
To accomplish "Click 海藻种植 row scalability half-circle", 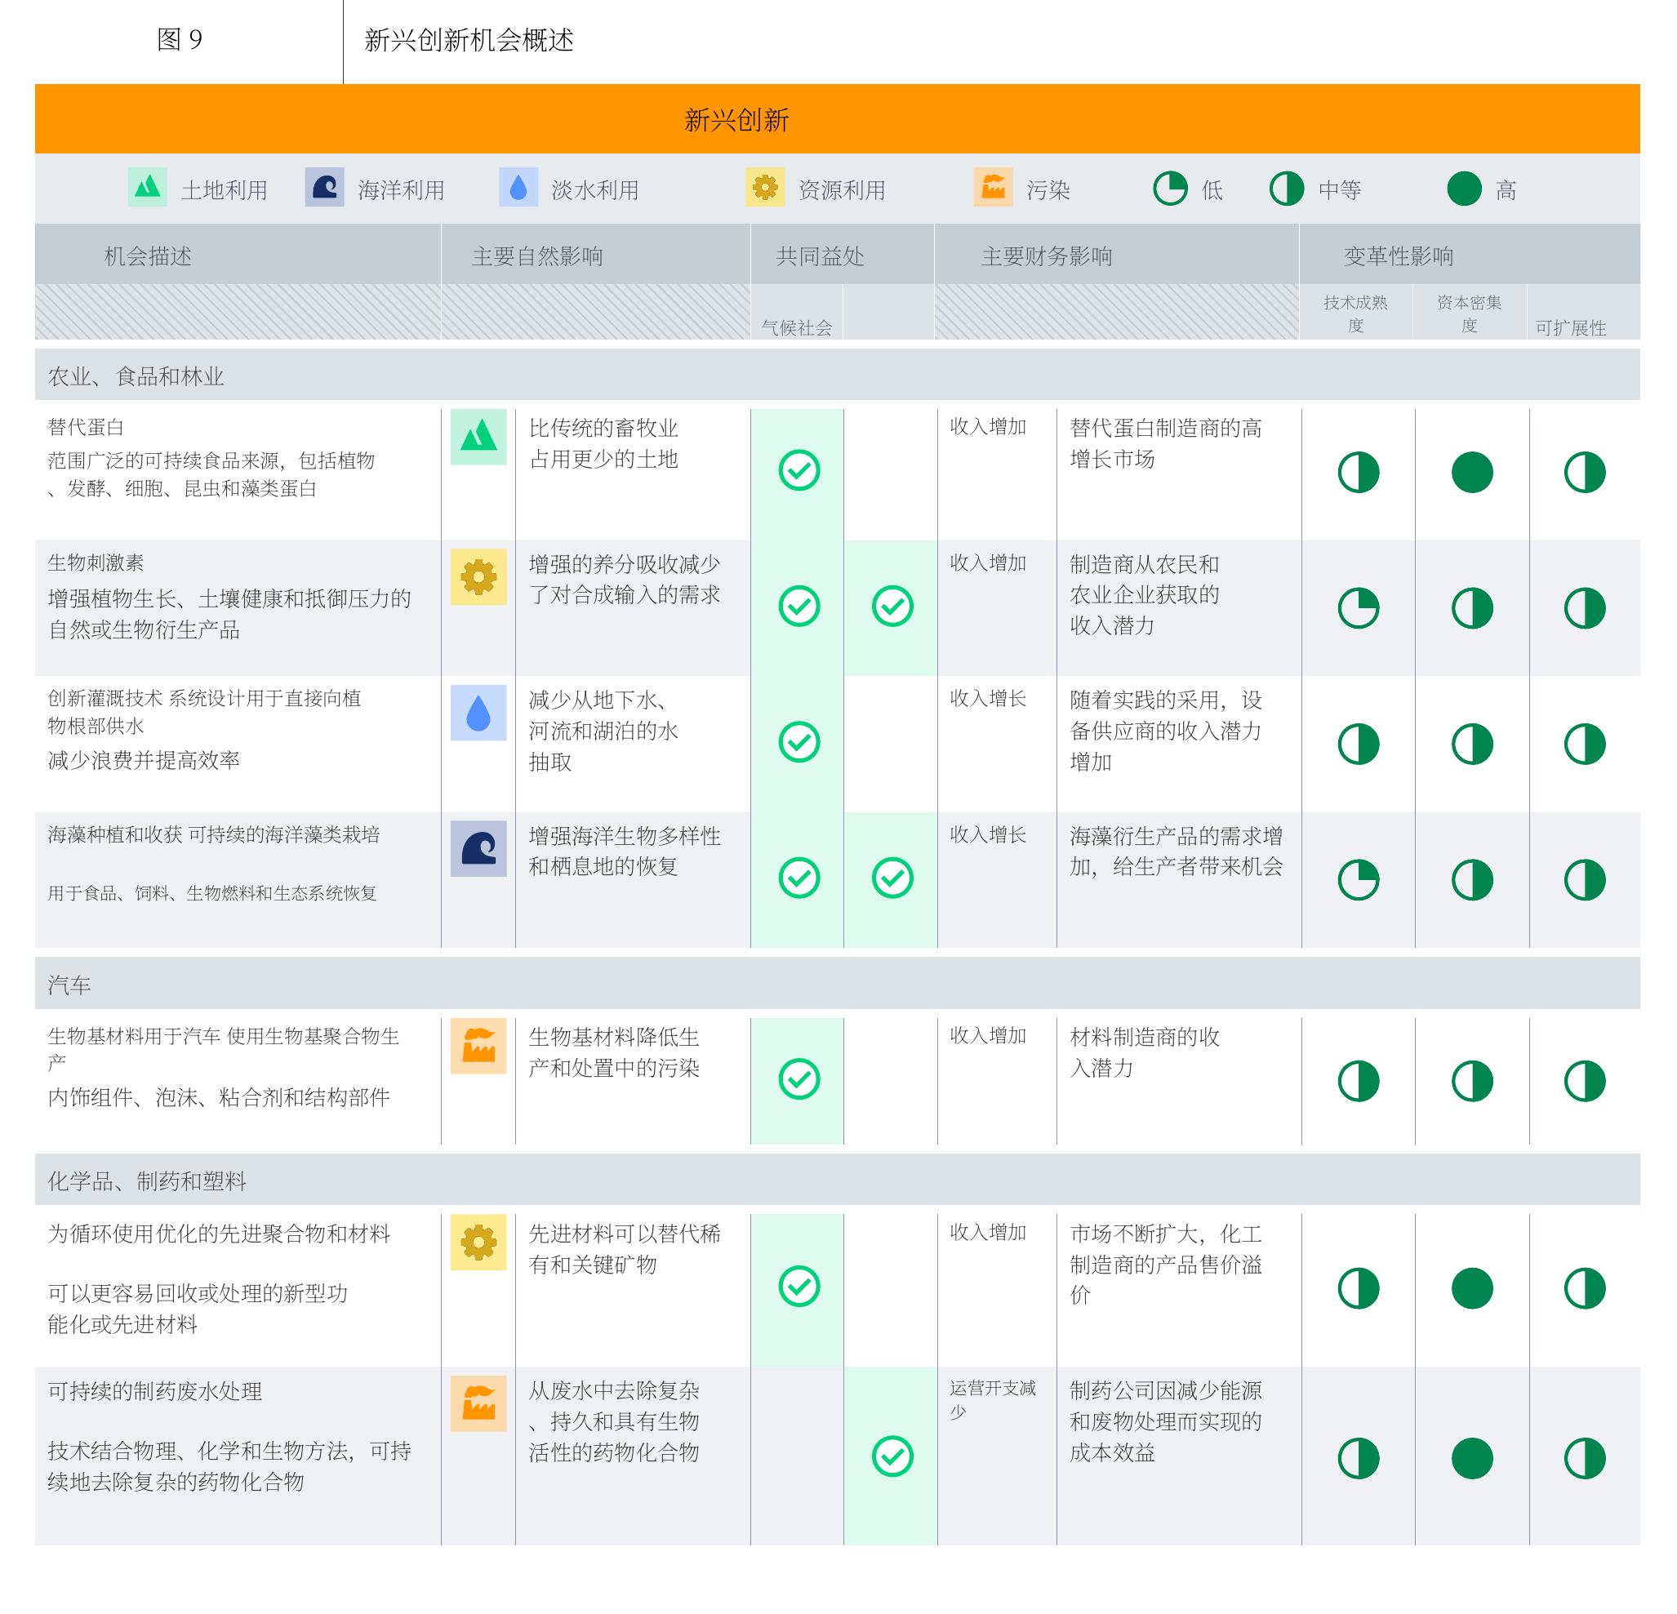I will 1585,880.
